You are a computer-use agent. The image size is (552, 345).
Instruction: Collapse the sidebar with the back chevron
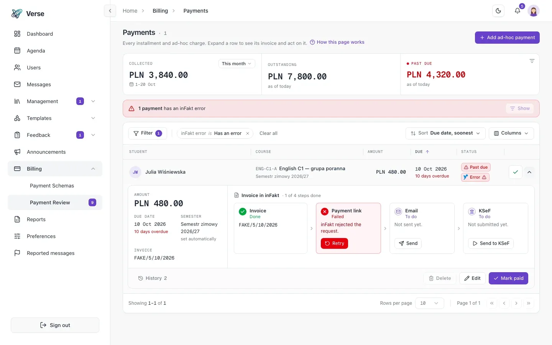click(x=110, y=11)
